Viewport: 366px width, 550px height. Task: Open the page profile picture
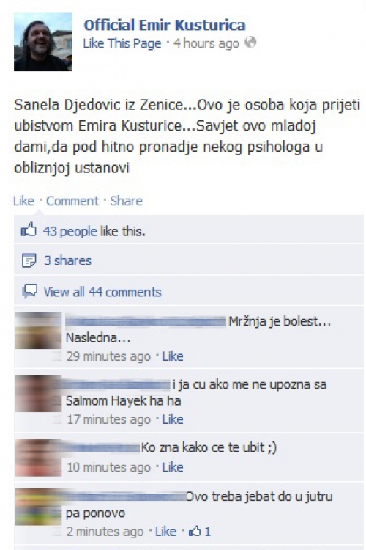[x=43, y=42]
